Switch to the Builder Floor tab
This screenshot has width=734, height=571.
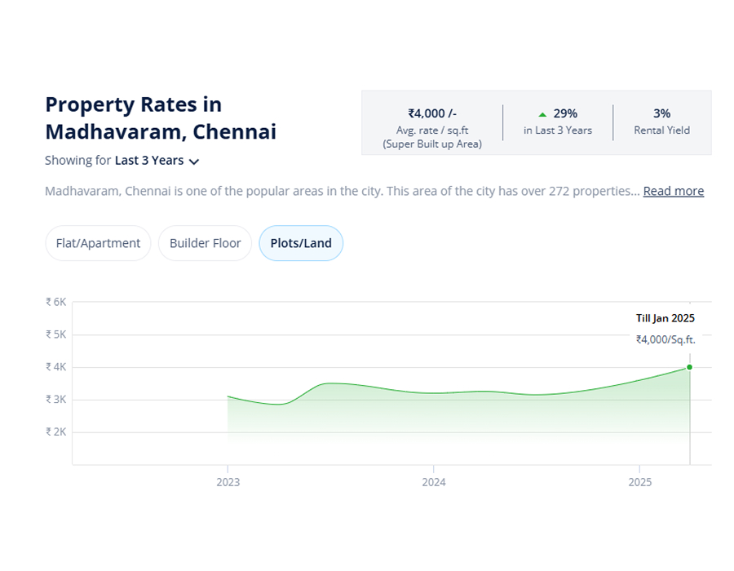click(205, 243)
